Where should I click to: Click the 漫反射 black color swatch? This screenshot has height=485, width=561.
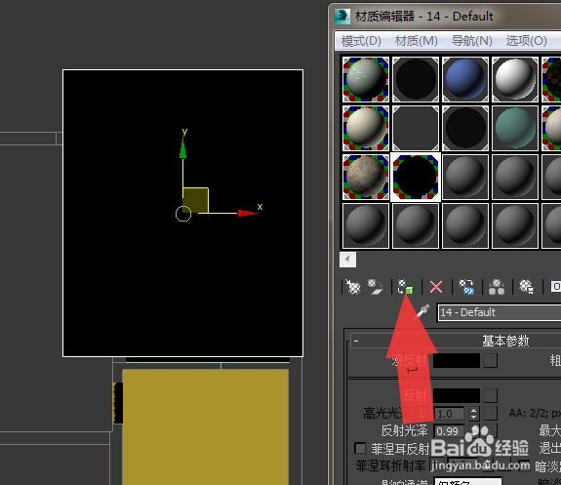click(457, 361)
